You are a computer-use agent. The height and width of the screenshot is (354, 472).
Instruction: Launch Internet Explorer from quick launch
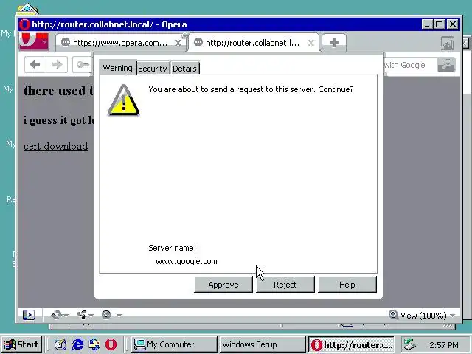pos(77,344)
